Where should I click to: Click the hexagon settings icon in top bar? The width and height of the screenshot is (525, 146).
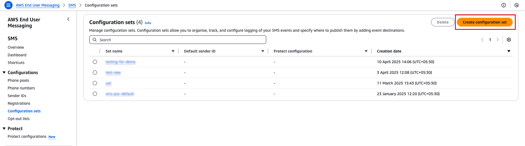coord(517,5)
